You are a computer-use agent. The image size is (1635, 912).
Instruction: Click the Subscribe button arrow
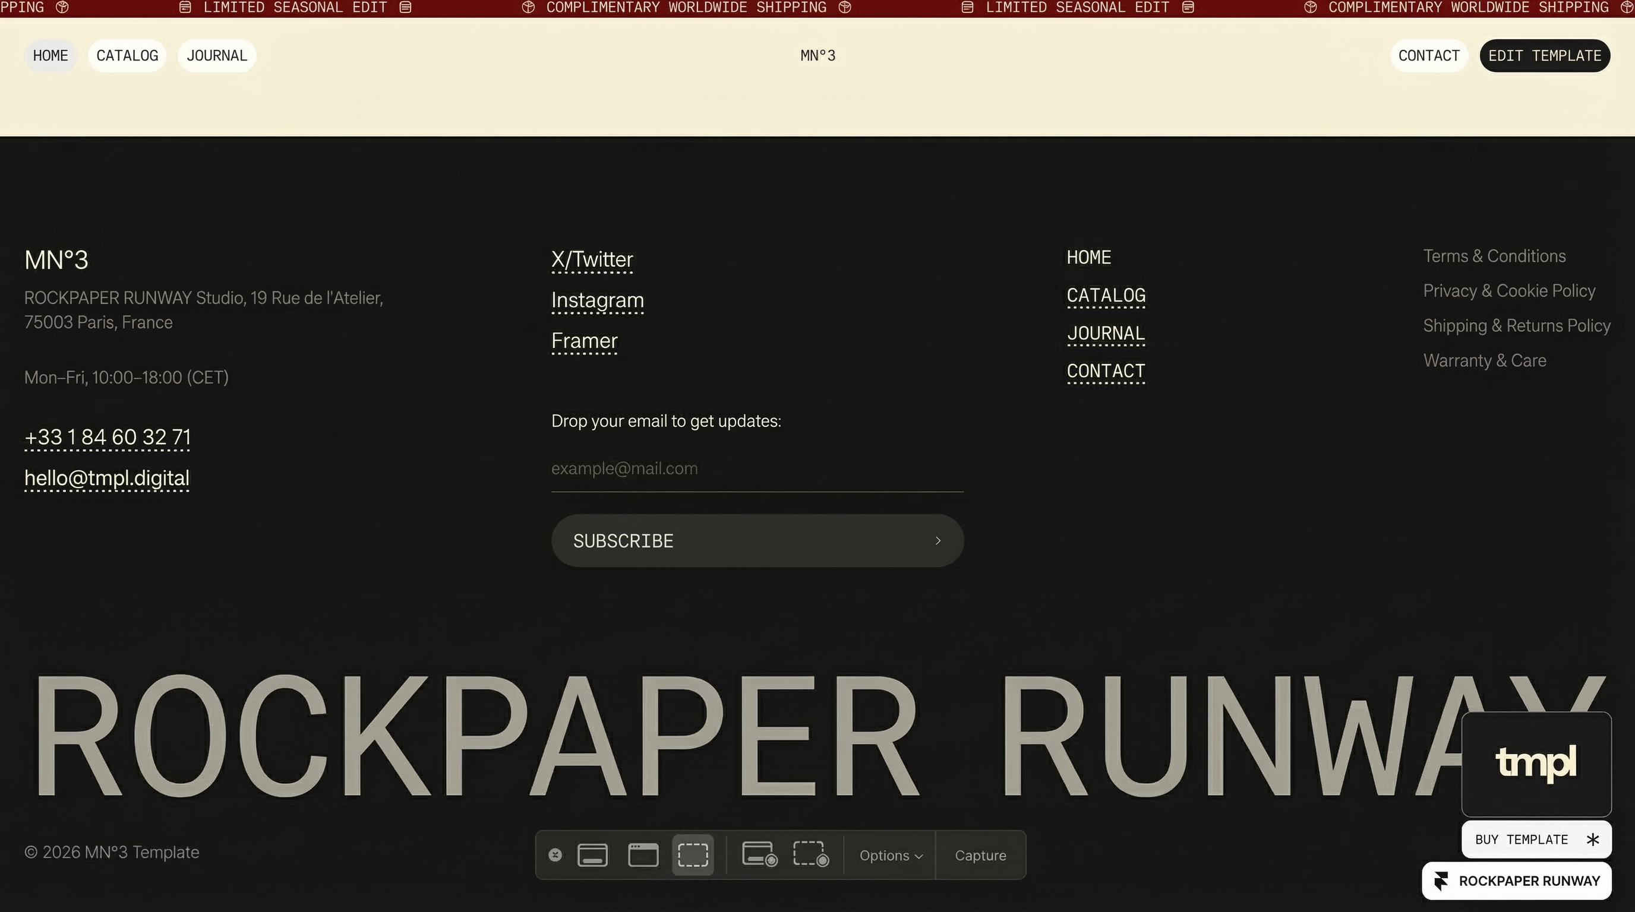pyautogui.click(x=938, y=540)
